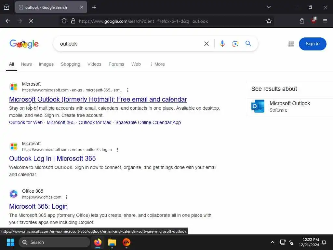333x250 pixels.
Task: Search by image with Lens icon
Action: click(235, 44)
